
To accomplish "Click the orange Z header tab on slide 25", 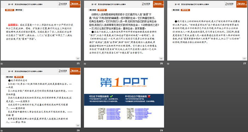I will (75, 4).
